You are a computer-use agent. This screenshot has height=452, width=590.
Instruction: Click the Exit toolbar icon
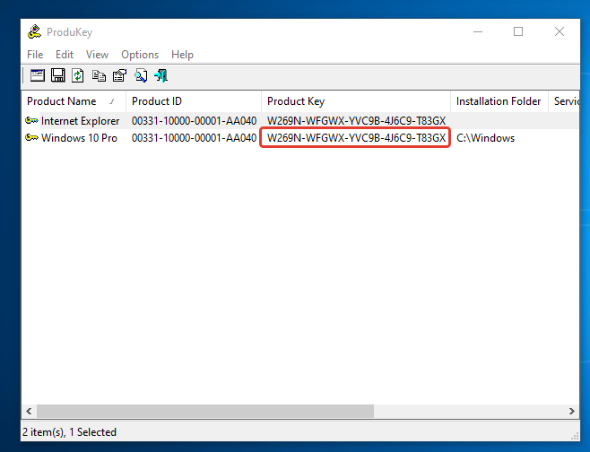pos(161,75)
